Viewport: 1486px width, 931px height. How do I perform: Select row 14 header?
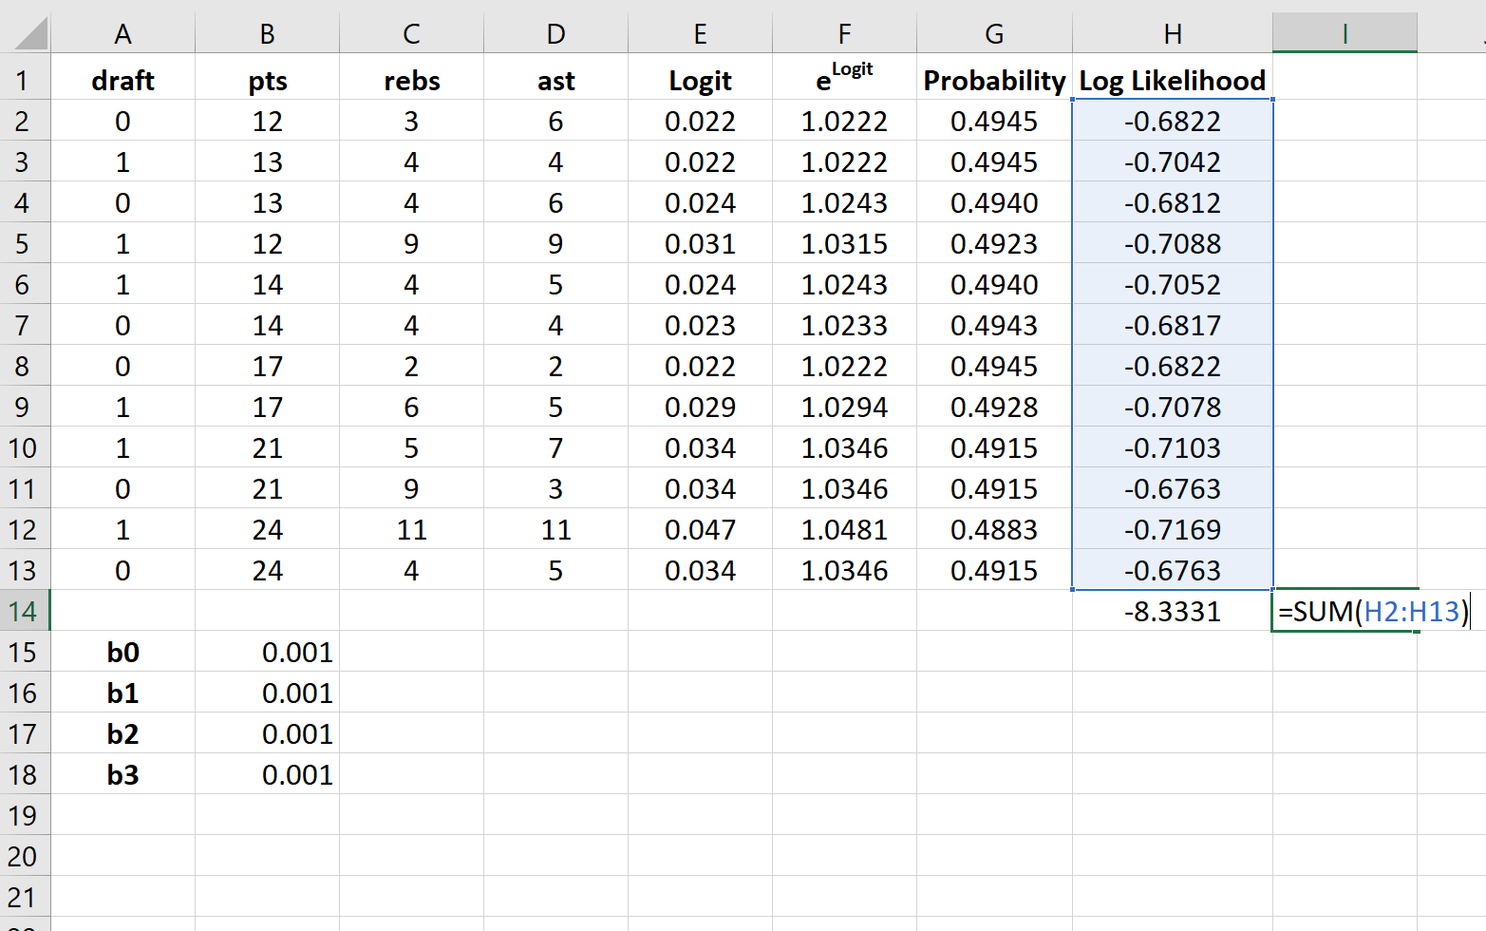click(x=24, y=611)
